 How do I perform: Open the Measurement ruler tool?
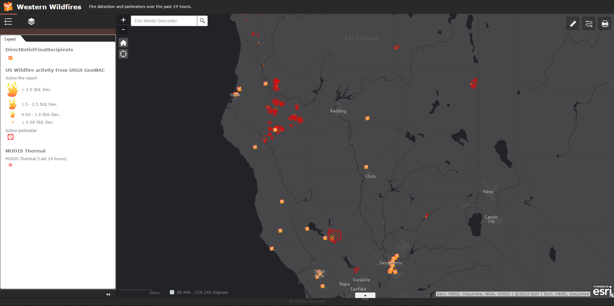tap(573, 24)
